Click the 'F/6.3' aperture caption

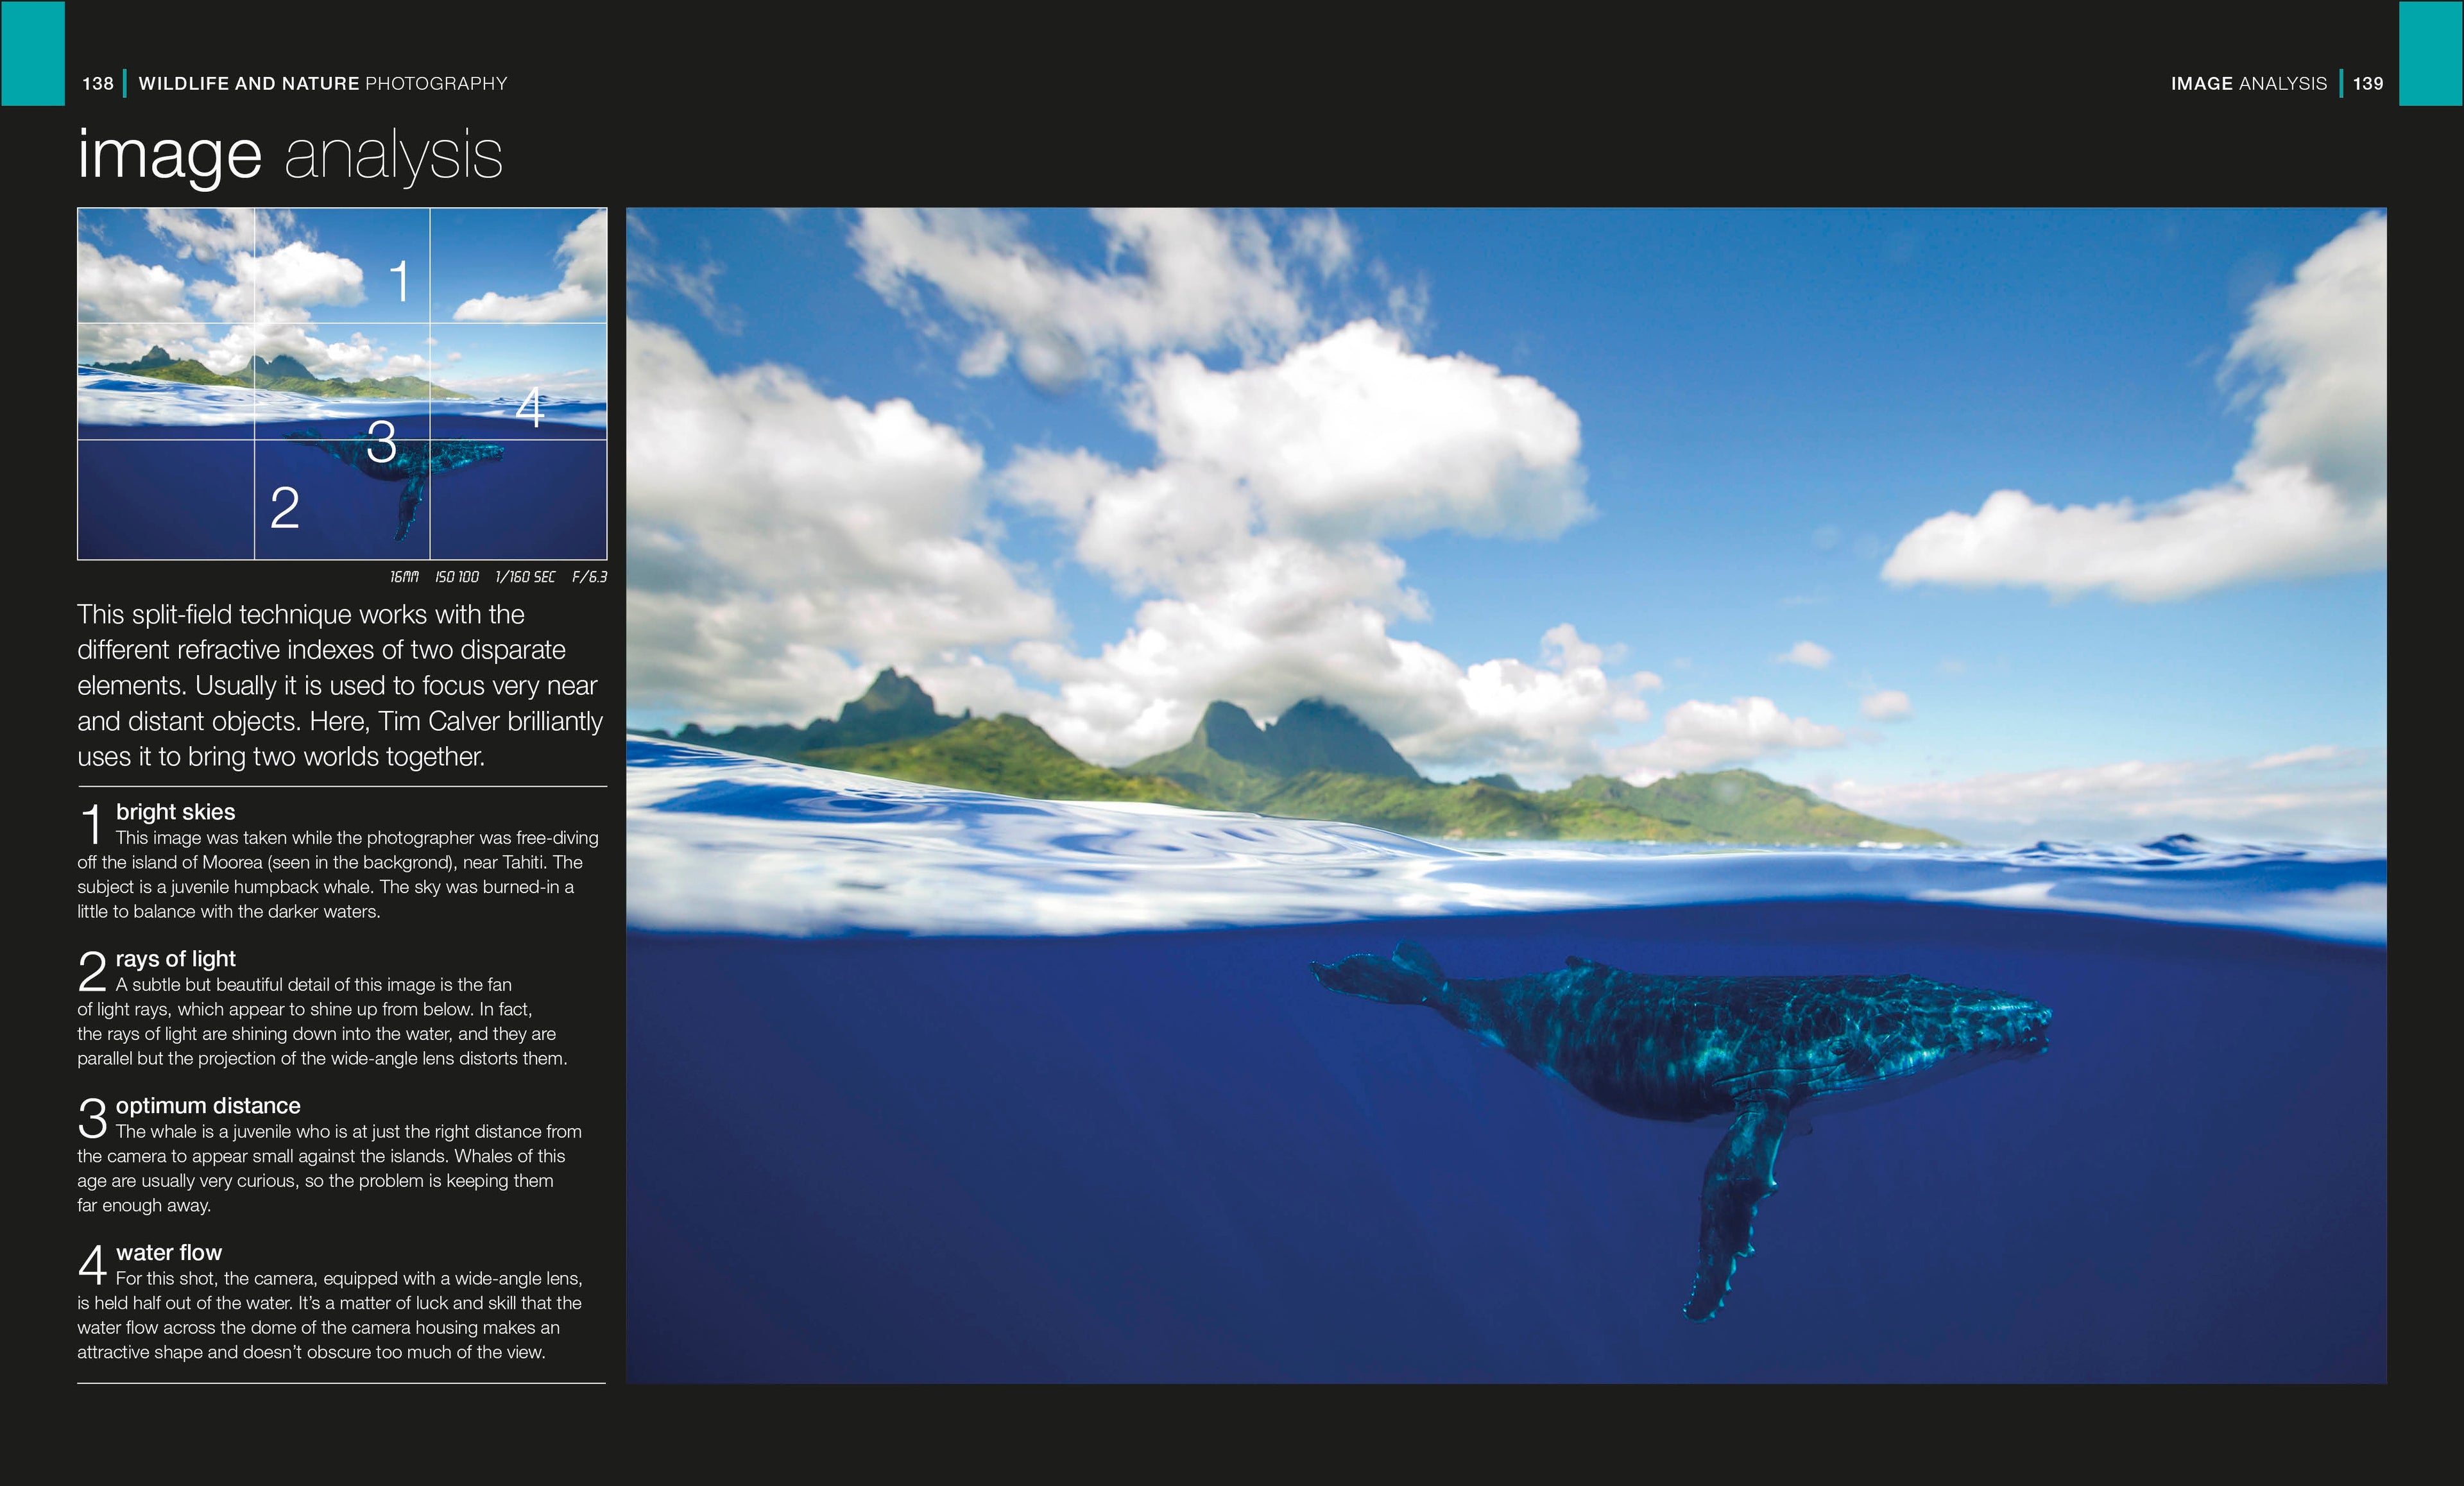(589, 577)
